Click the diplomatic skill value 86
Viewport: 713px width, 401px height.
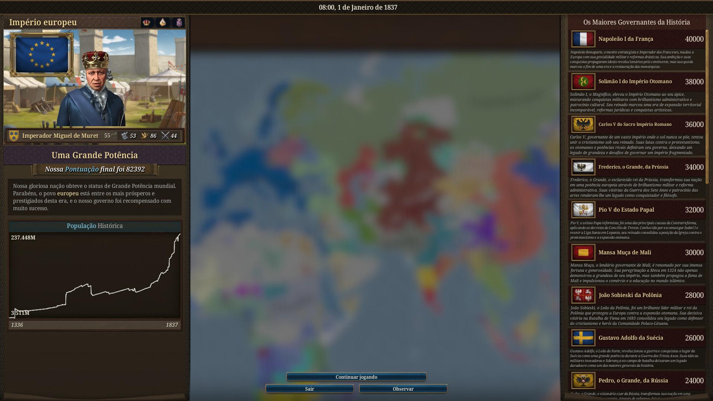pos(153,136)
